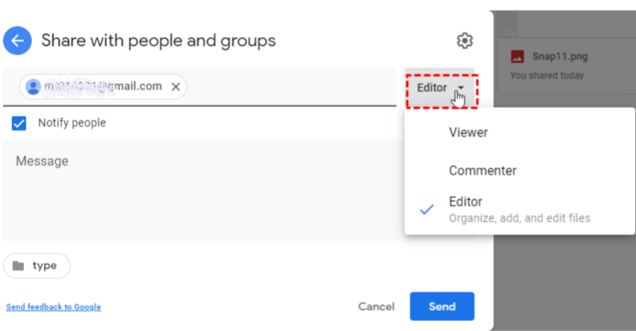Click the recipient email address text
The width and height of the screenshot is (636, 331).
click(103, 87)
